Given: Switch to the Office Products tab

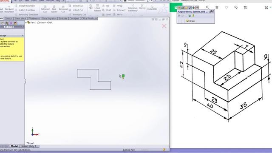Looking at the screenshot, I should pyautogui.click(x=89, y=19).
